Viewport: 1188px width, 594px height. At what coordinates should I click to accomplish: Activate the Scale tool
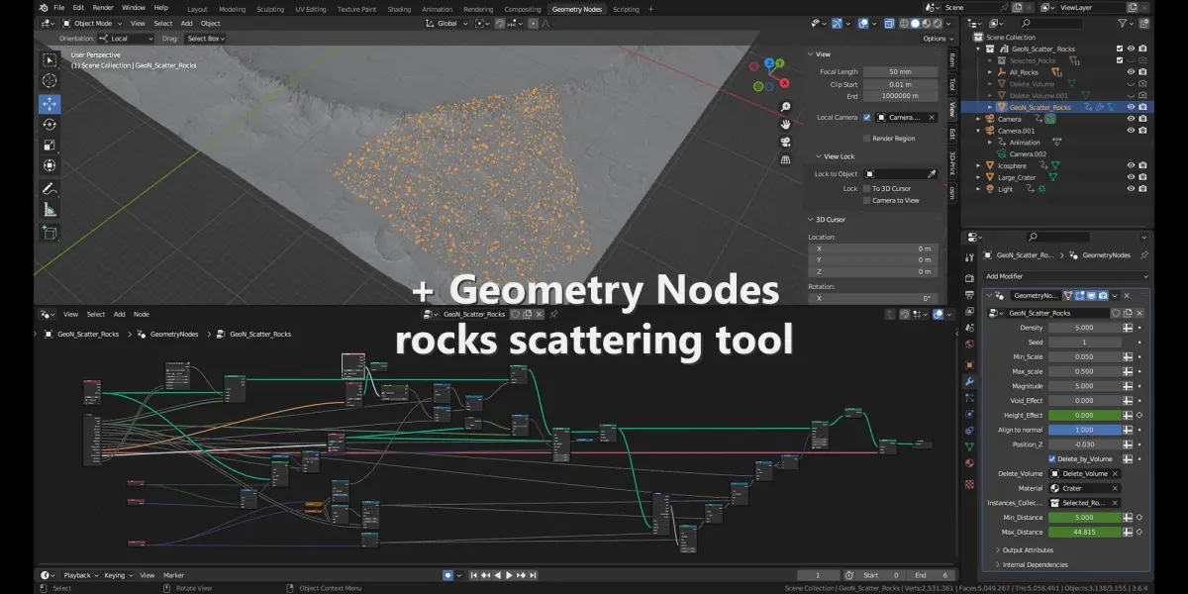coord(49,145)
